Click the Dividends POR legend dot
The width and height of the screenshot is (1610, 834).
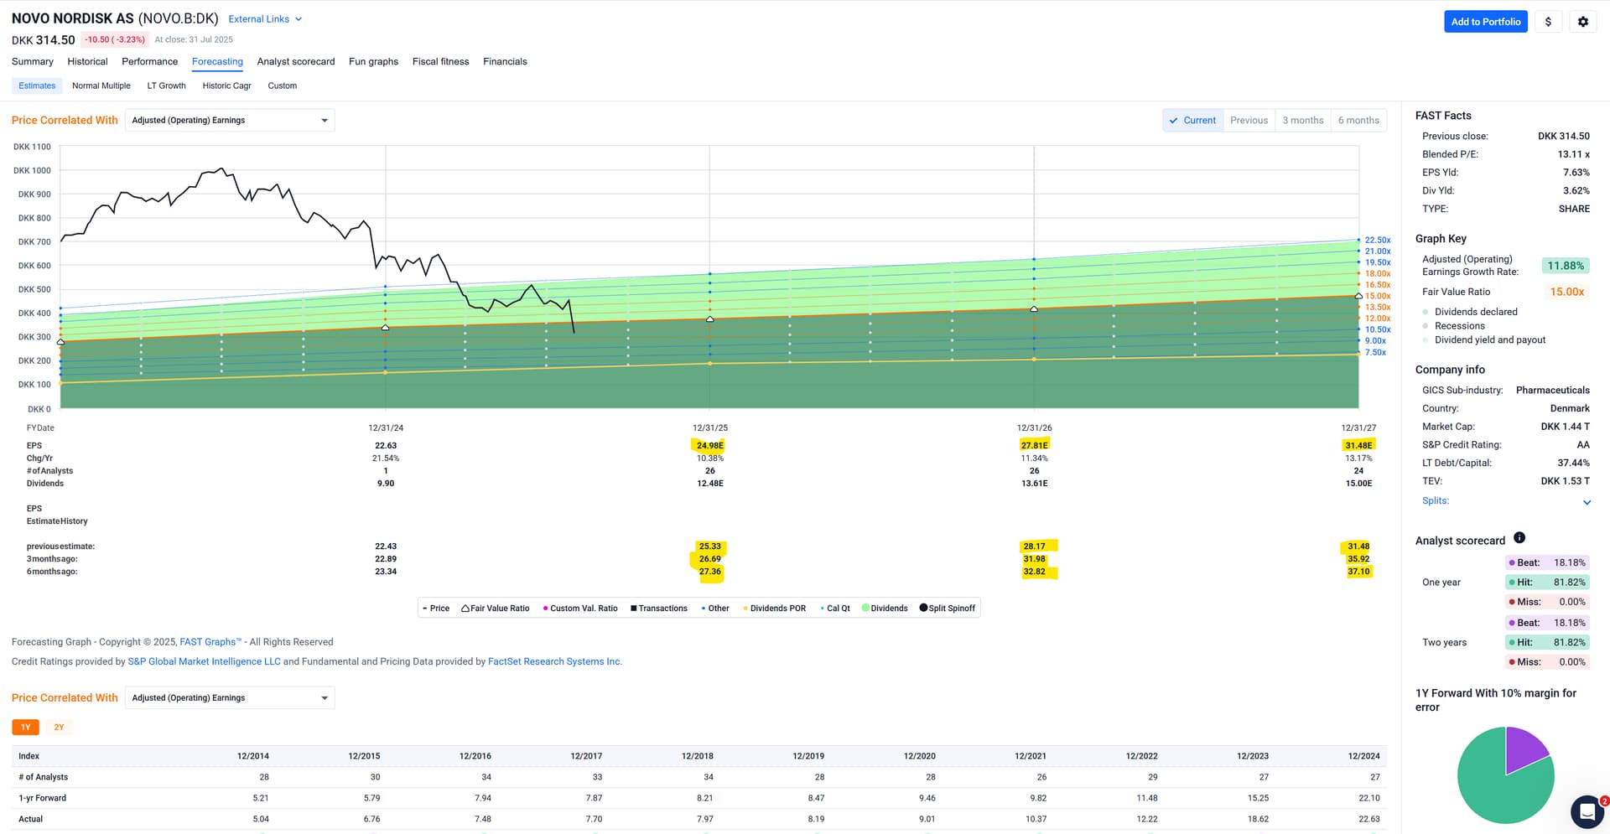point(745,609)
